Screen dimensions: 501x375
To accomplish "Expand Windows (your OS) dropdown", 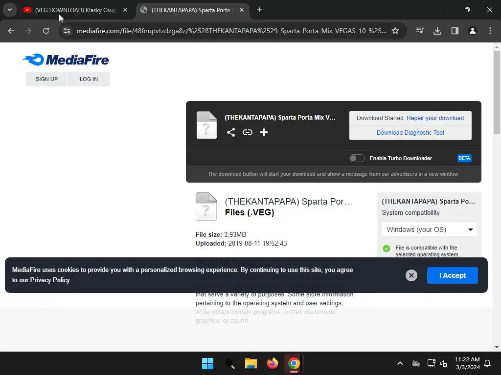I will pyautogui.click(x=429, y=229).
